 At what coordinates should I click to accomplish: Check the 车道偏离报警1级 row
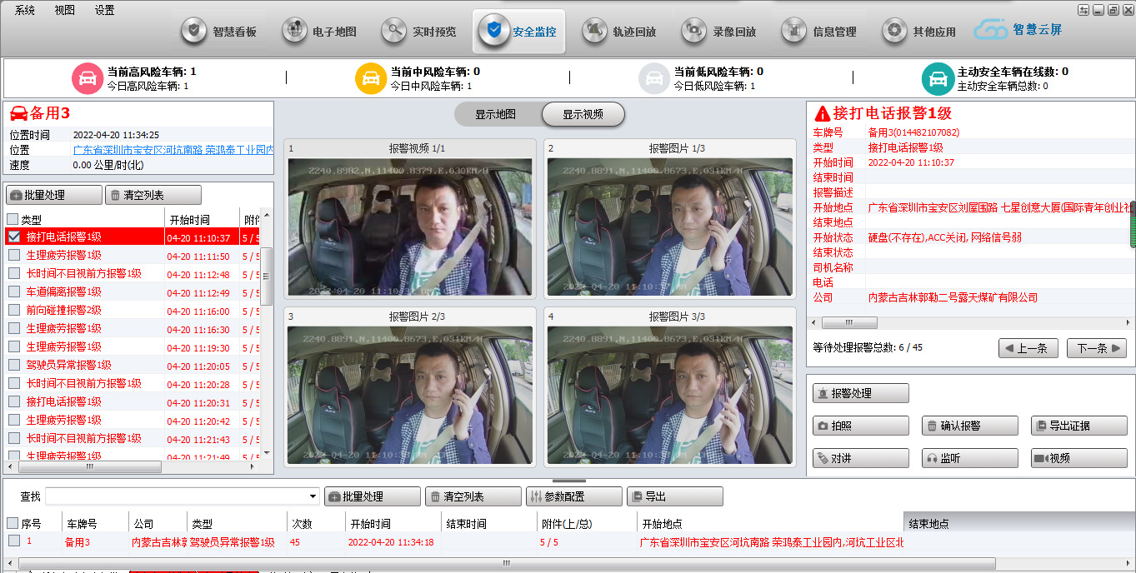[14, 292]
